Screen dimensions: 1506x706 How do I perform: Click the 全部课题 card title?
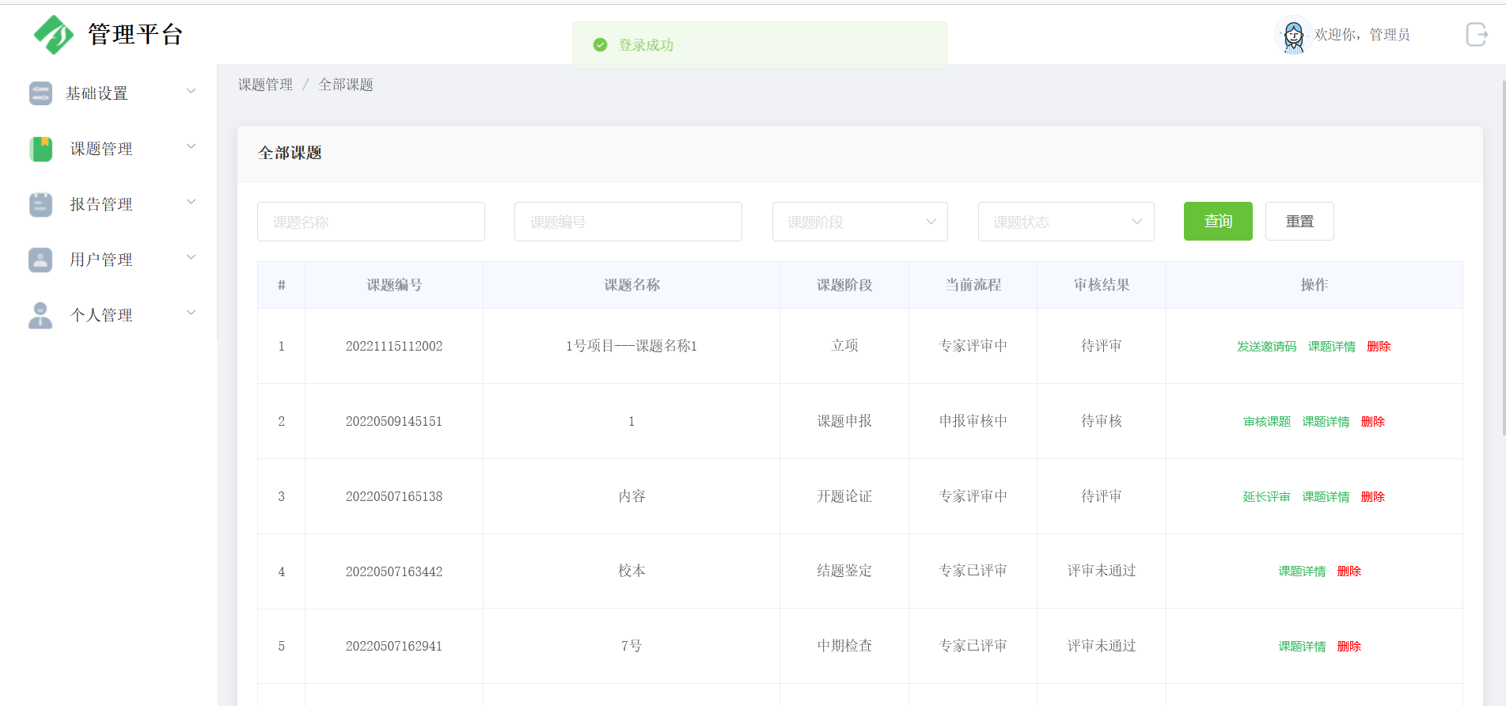coord(290,153)
